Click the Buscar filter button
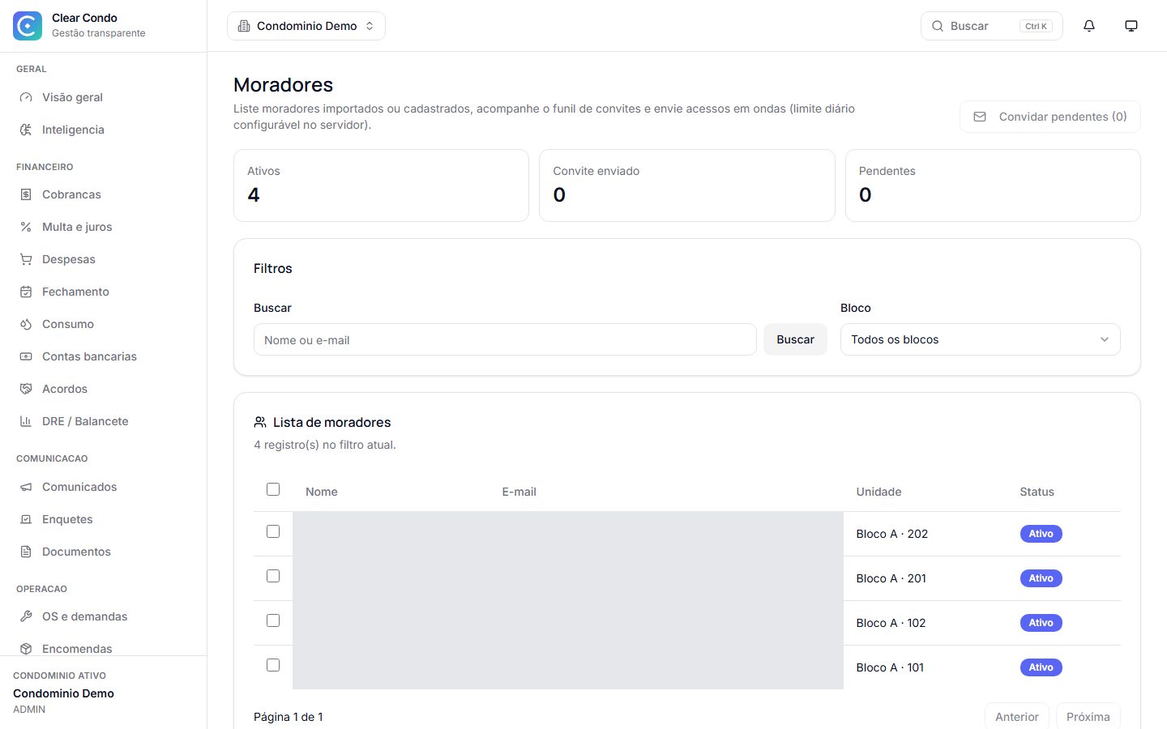 tap(795, 339)
